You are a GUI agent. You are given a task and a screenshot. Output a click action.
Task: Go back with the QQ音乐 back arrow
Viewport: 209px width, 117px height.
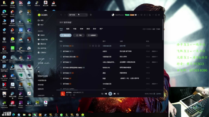[61, 15]
